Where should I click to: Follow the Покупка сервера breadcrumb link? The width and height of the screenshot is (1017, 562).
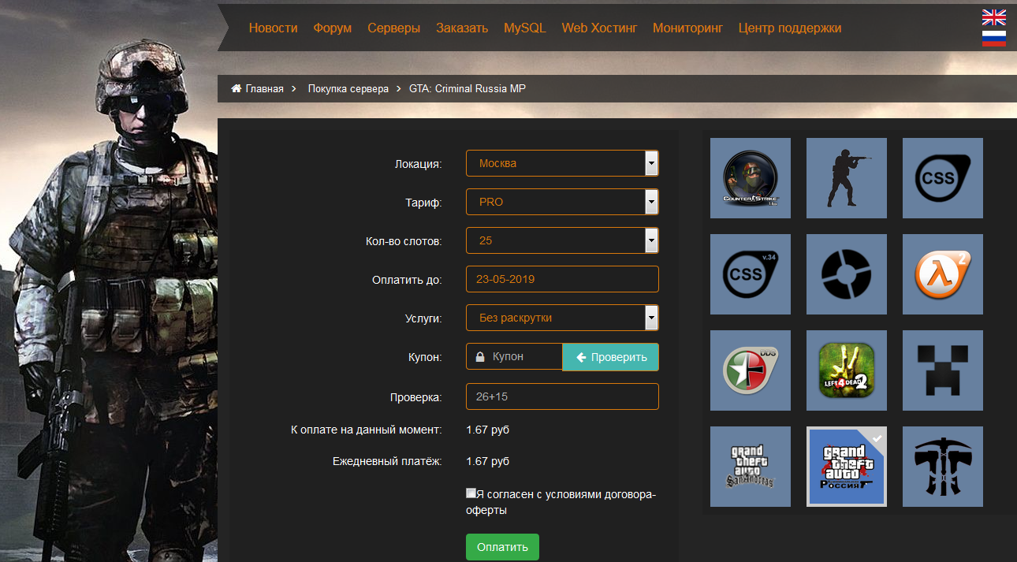348,88
